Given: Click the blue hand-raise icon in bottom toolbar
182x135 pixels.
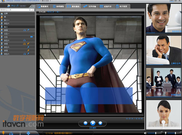Looking at the screenshot, I should click(11, 133).
